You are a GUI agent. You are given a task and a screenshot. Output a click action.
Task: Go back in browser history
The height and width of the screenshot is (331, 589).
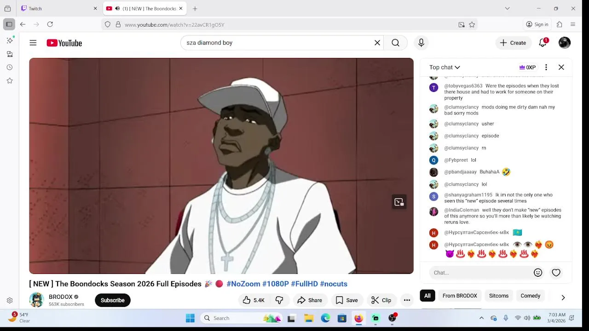click(x=23, y=24)
